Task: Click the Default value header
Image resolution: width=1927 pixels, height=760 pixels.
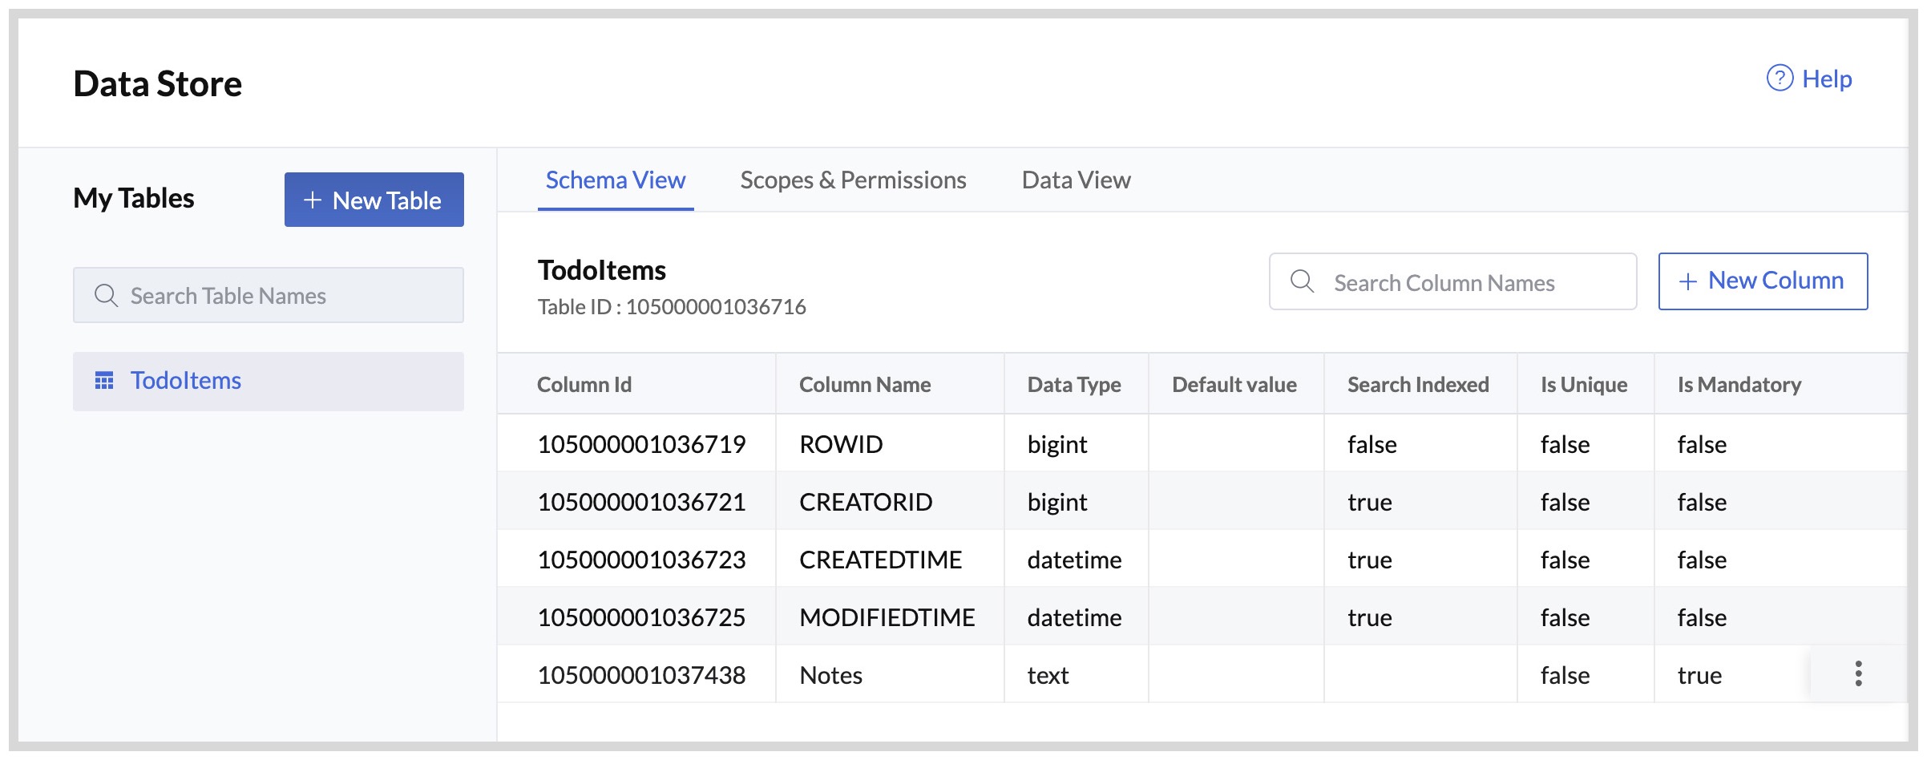Action: click(x=1234, y=385)
